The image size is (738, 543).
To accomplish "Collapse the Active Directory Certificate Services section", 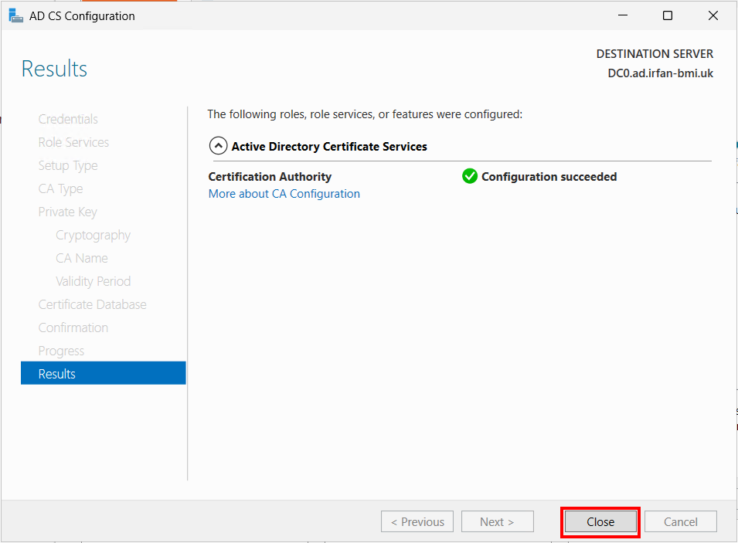I will tap(218, 146).
